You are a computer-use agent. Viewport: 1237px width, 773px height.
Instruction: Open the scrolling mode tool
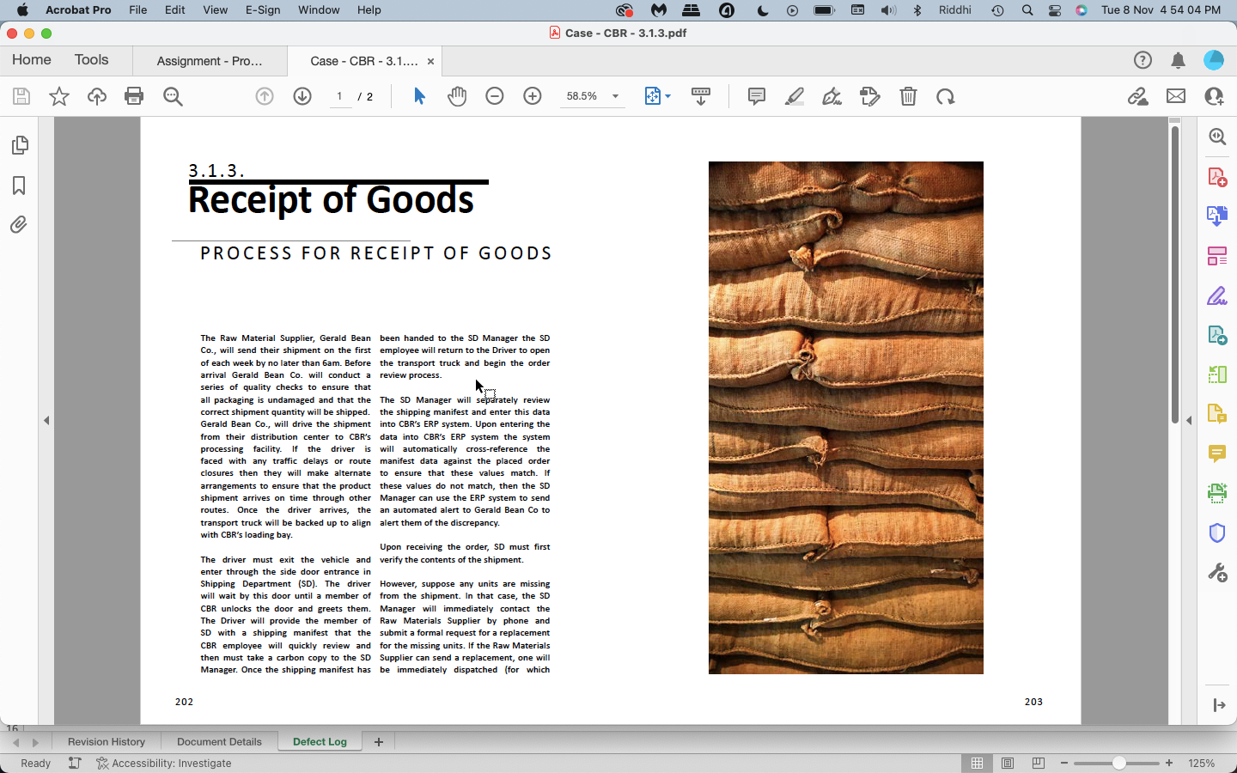(x=701, y=96)
